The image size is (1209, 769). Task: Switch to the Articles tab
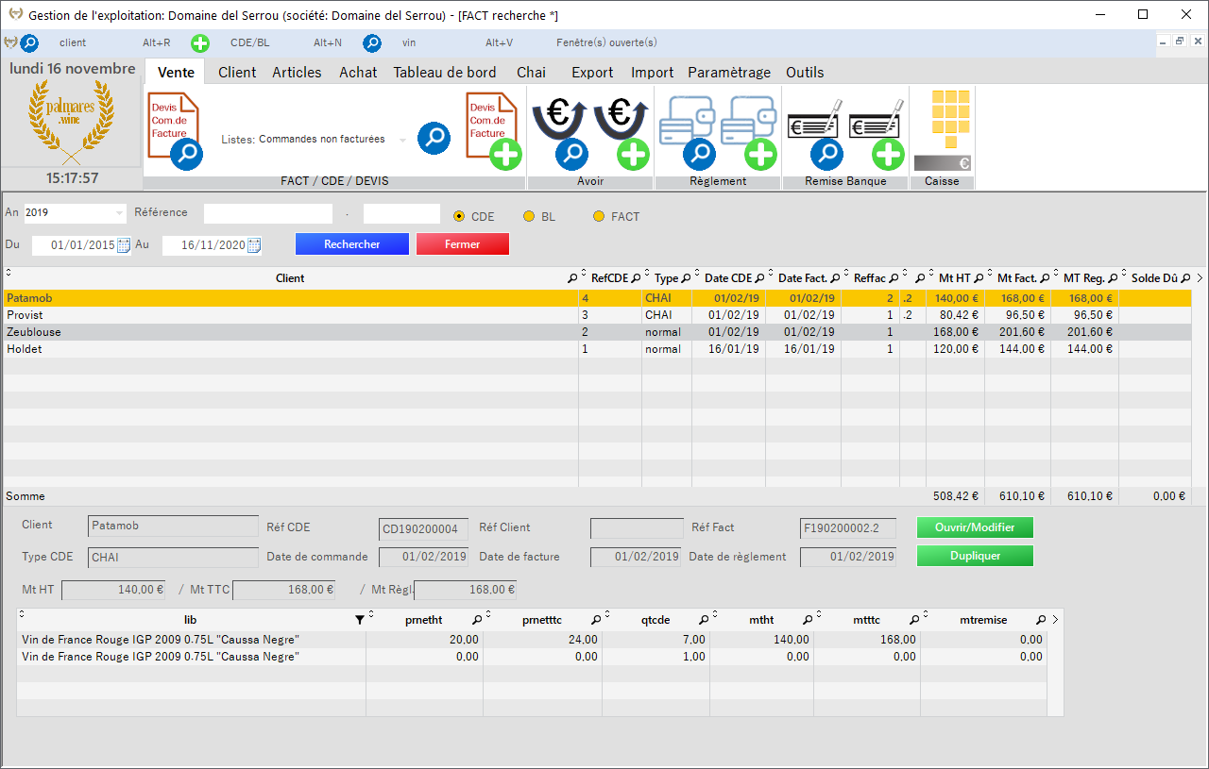coord(297,73)
